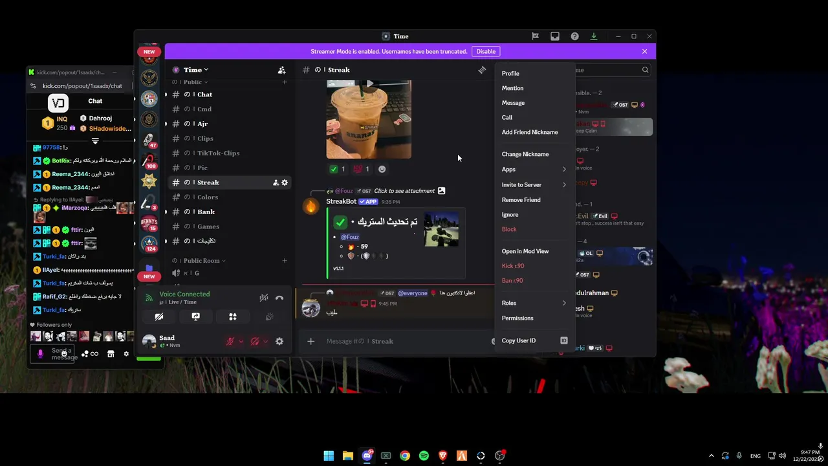The height and width of the screenshot is (466, 828).
Task: Click the StreakBot embed thumbnail image
Action: pos(441,229)
